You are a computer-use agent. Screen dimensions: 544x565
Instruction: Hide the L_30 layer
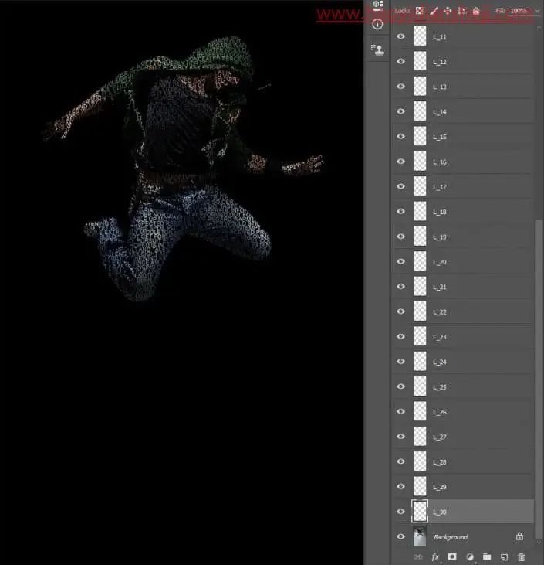coord(400,512)
